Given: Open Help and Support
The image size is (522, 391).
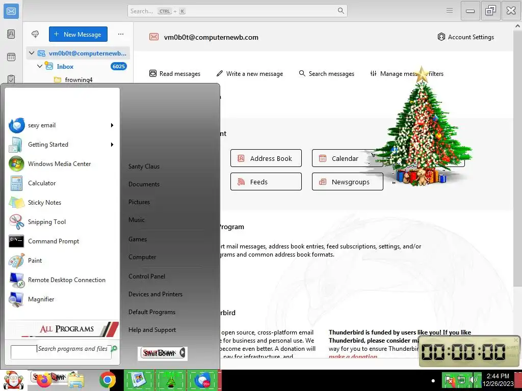Looking at the screenshot, I should pyautogui.click(x=152, y=330).
